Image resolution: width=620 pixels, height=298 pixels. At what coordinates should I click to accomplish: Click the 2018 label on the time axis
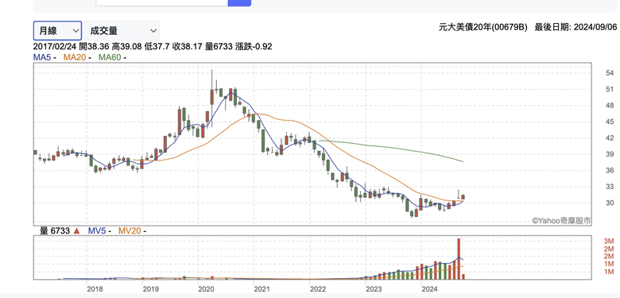95,289
